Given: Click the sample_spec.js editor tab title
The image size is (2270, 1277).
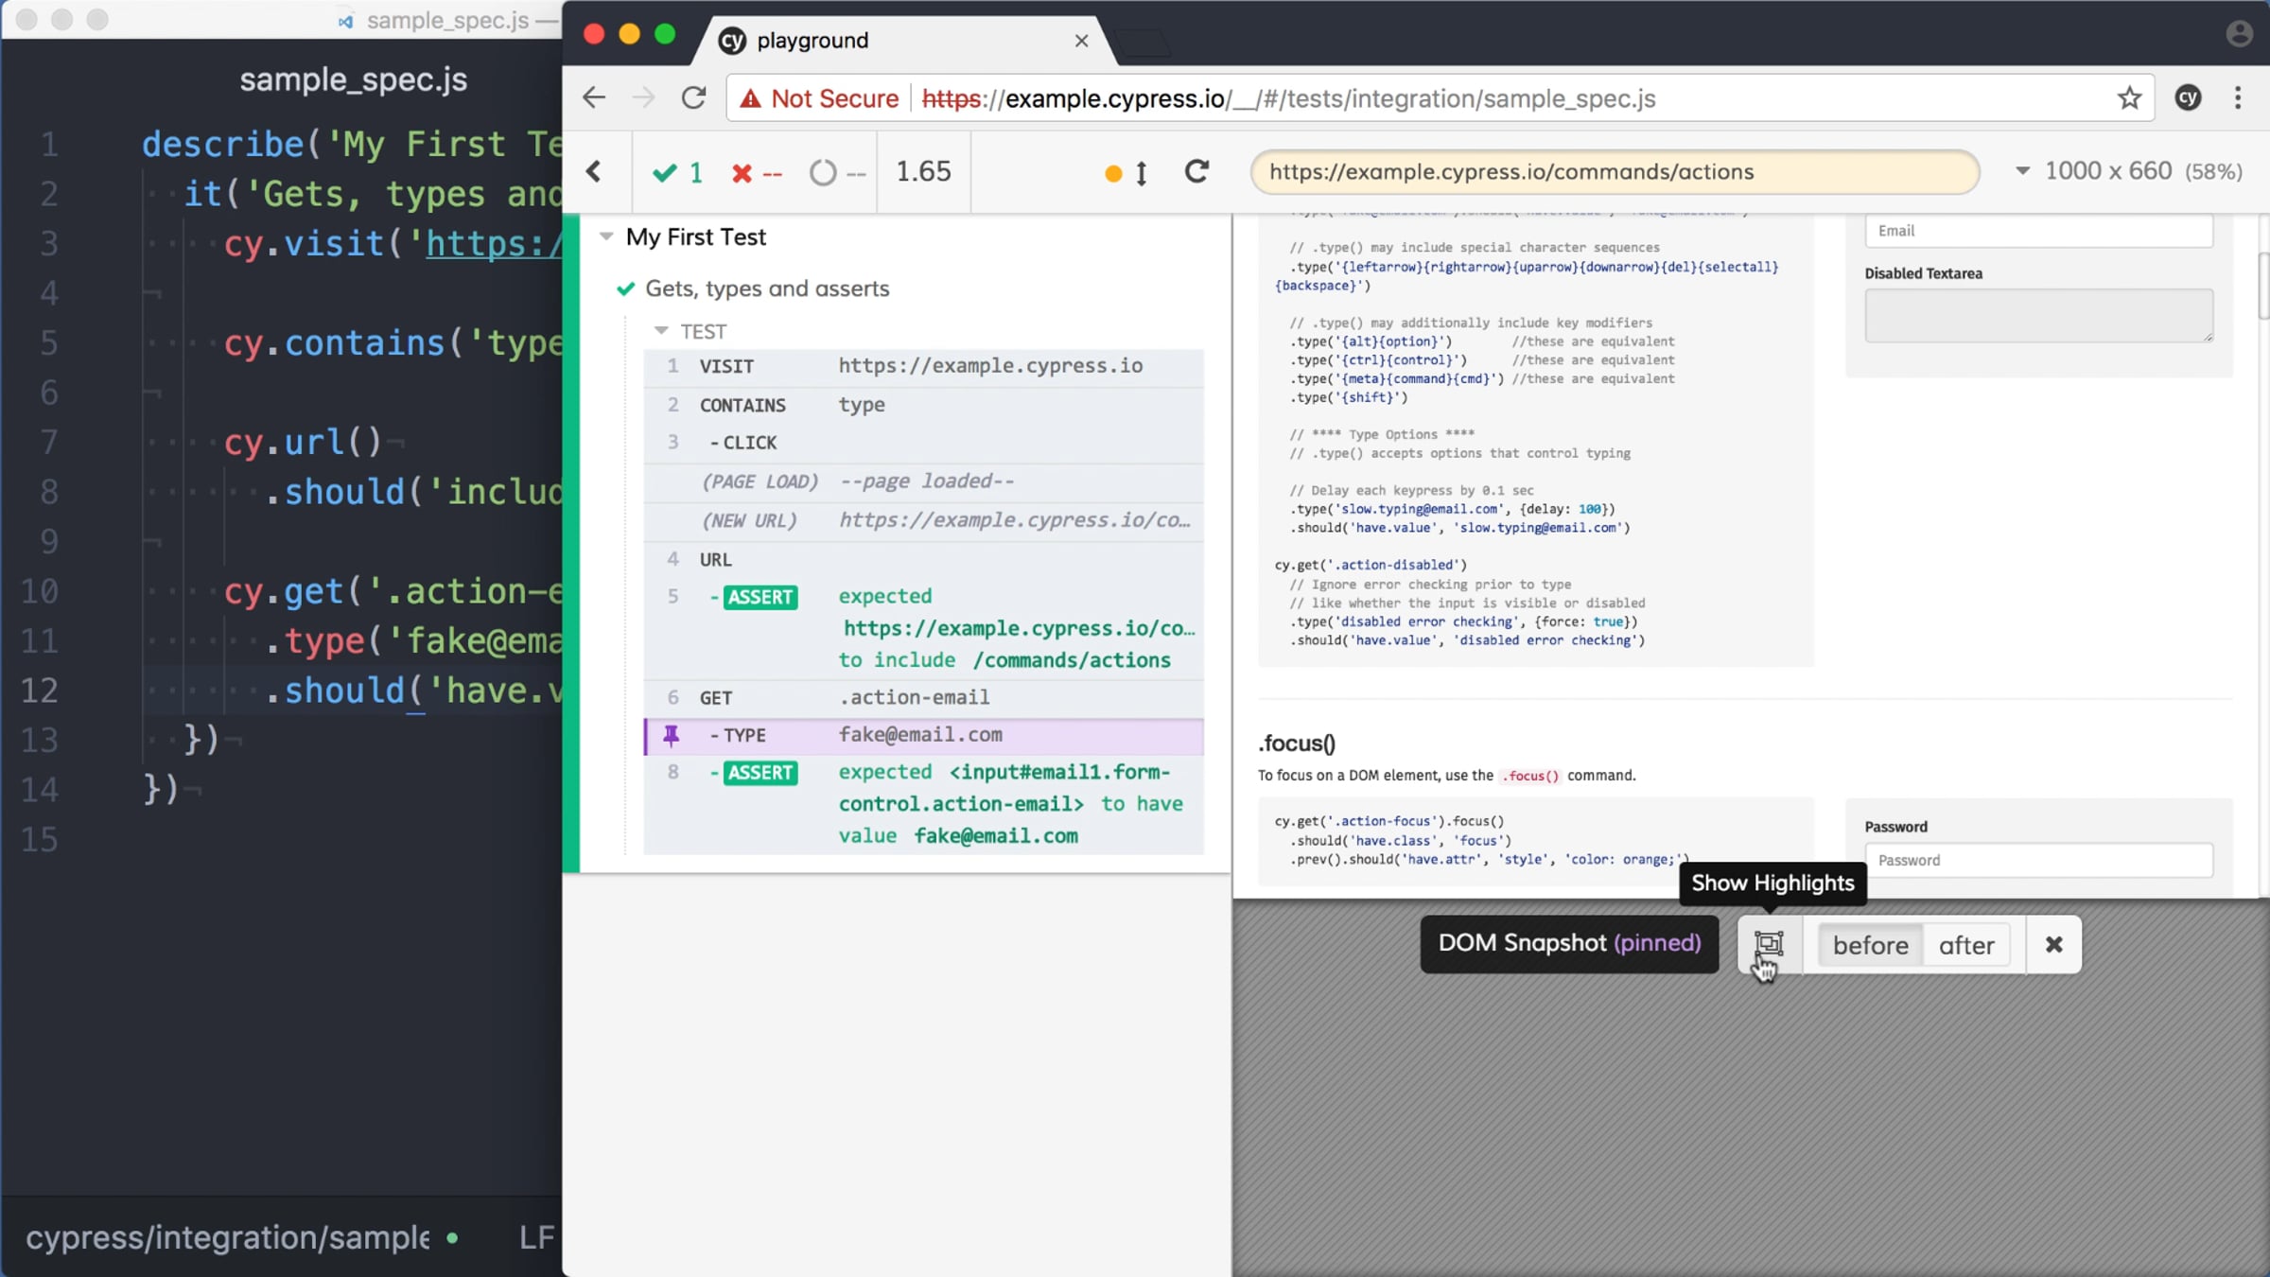Looking at the screenshot, I should pyautogui.click(x=354, y=79).
